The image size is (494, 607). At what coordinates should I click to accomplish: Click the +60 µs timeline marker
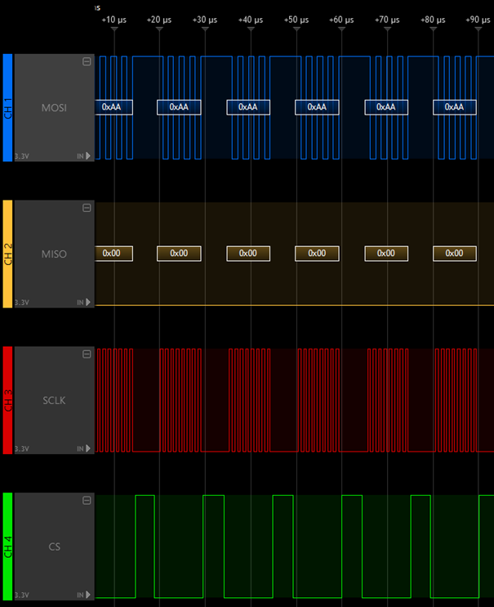click(x=341, y=20)
